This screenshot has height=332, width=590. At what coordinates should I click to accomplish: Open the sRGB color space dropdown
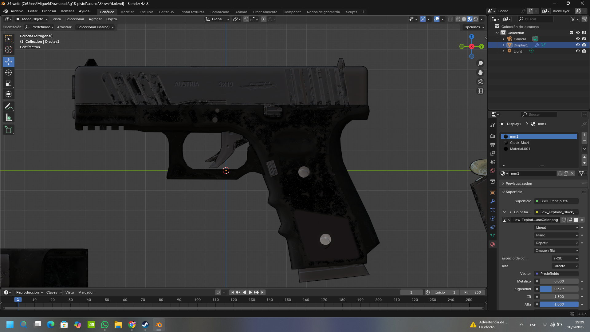pyautogui.click(x=565, y=259)
